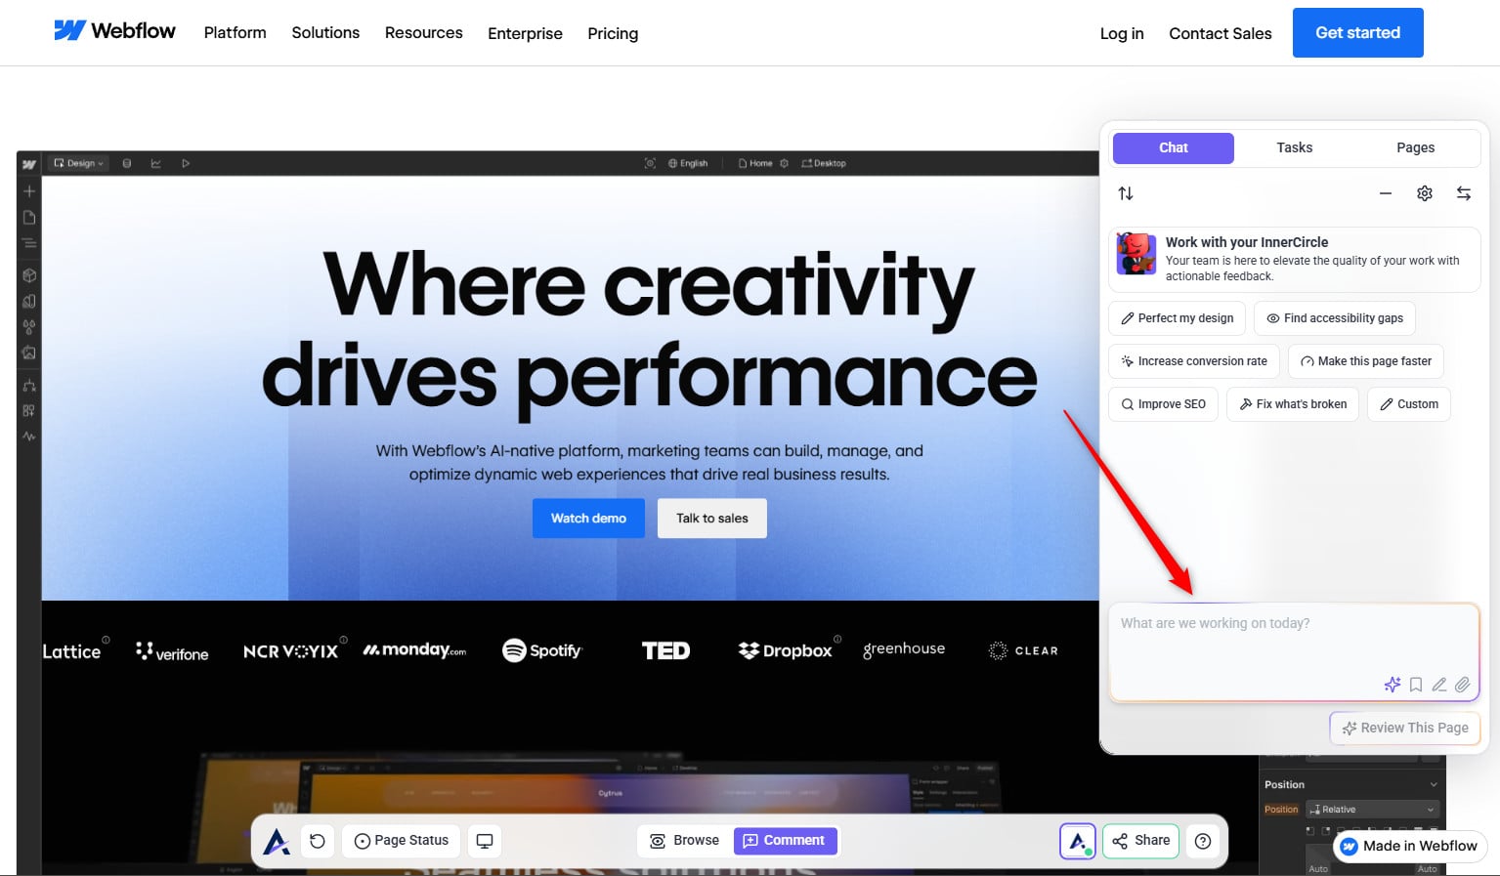Switch to Browse mode

click(x=685, y=841)
